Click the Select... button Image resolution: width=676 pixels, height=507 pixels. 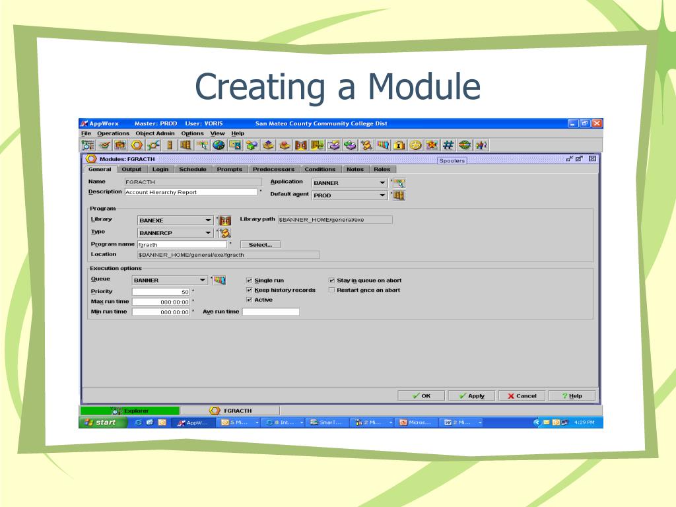pyautogui.click(x=260, y=245)
